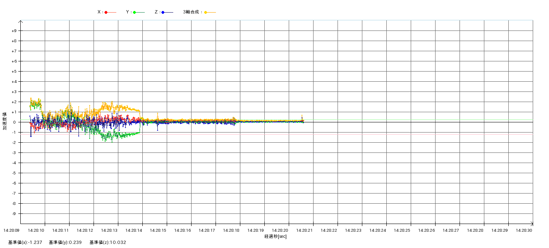Viewport: 549px width, 248px height.
Task: Click the +5 value axis label
Action: coord(14,72)
